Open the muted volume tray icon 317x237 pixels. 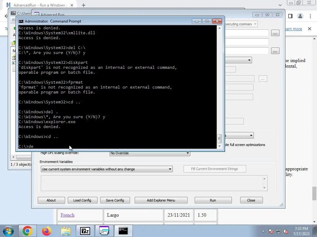point(286,231)
